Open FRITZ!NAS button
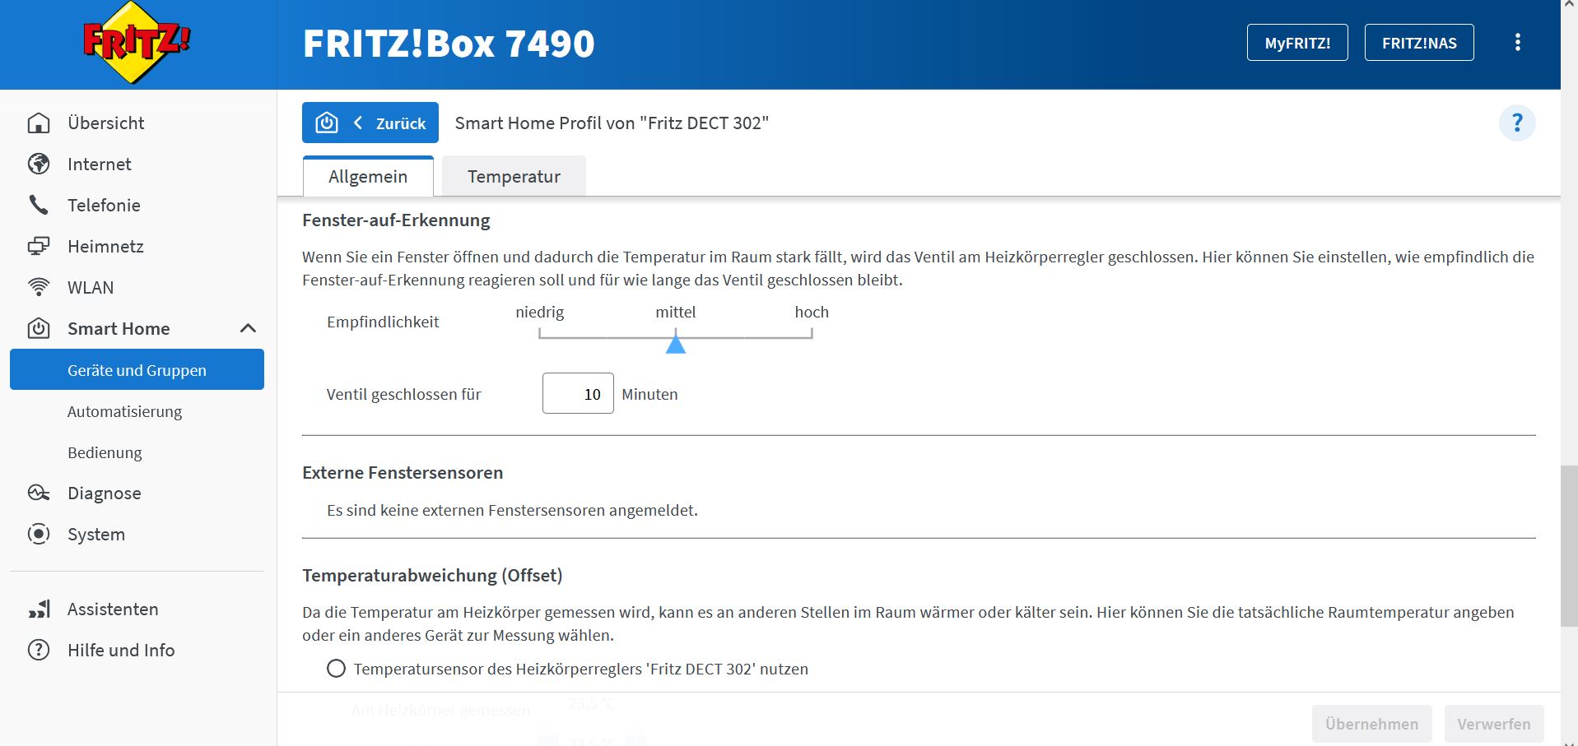Image resolution: width=1578 pixels, height=746 pixels. point(1419,43)
